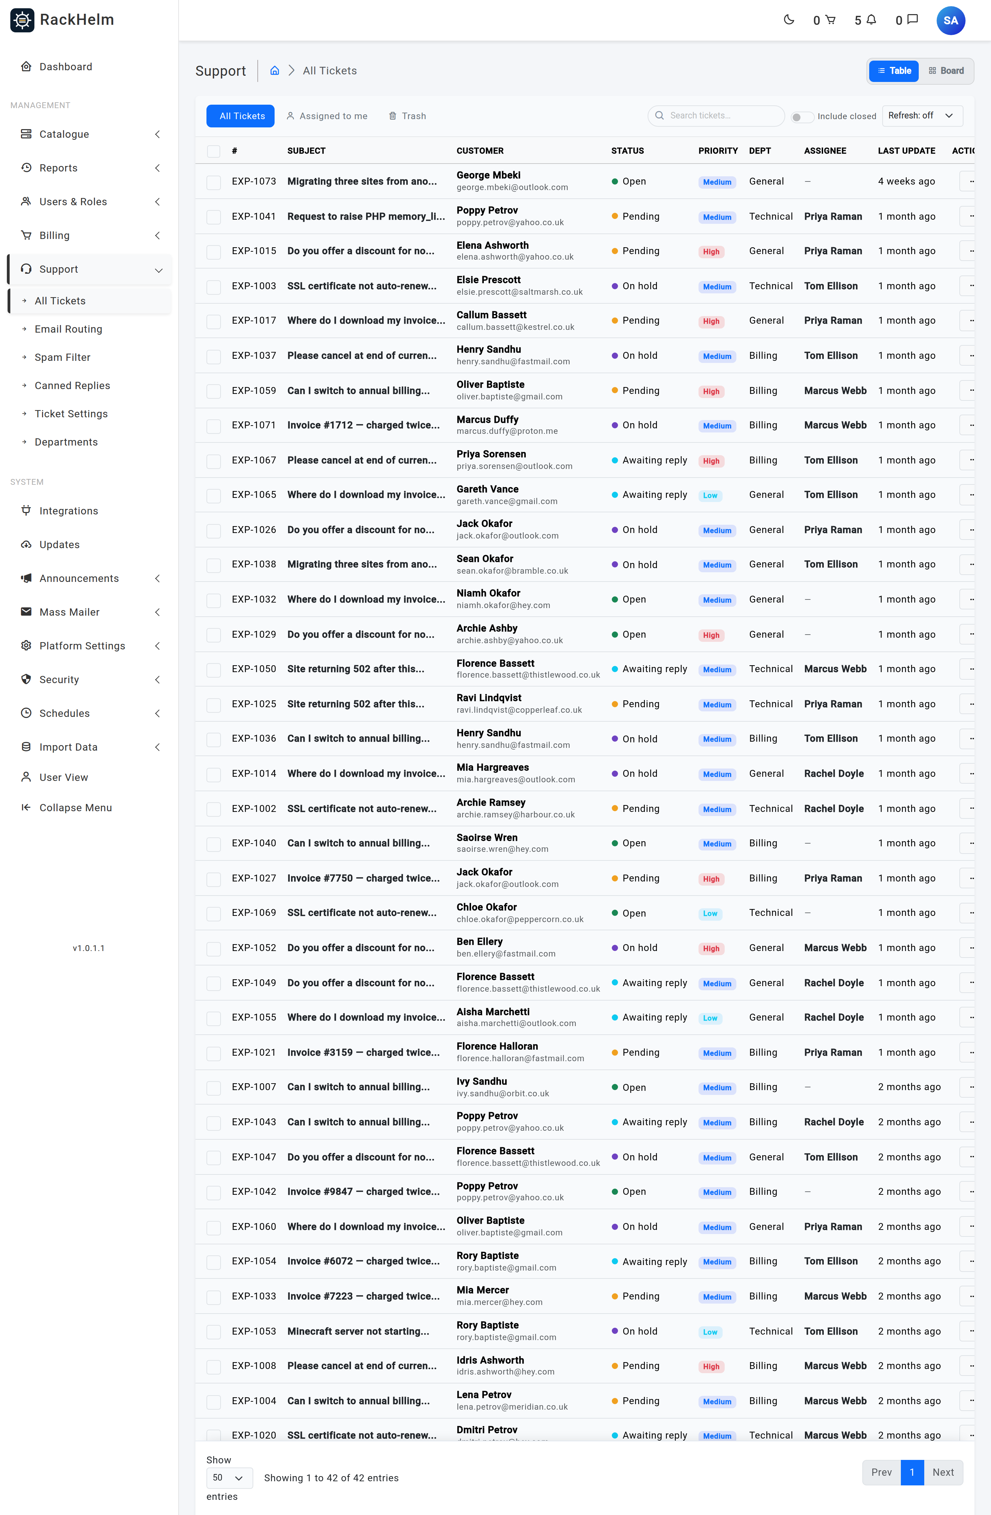This screenshot has width=991, height=1515.
Task: Click the Next page button
Action: coord(943,1472)
